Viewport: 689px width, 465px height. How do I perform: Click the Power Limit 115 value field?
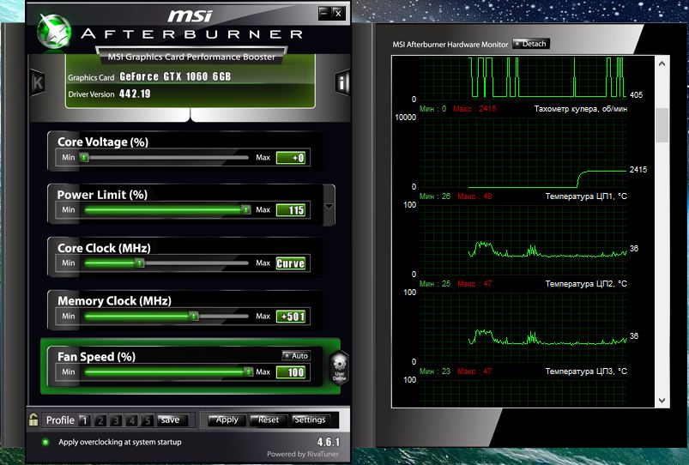(x=293, y=210)
